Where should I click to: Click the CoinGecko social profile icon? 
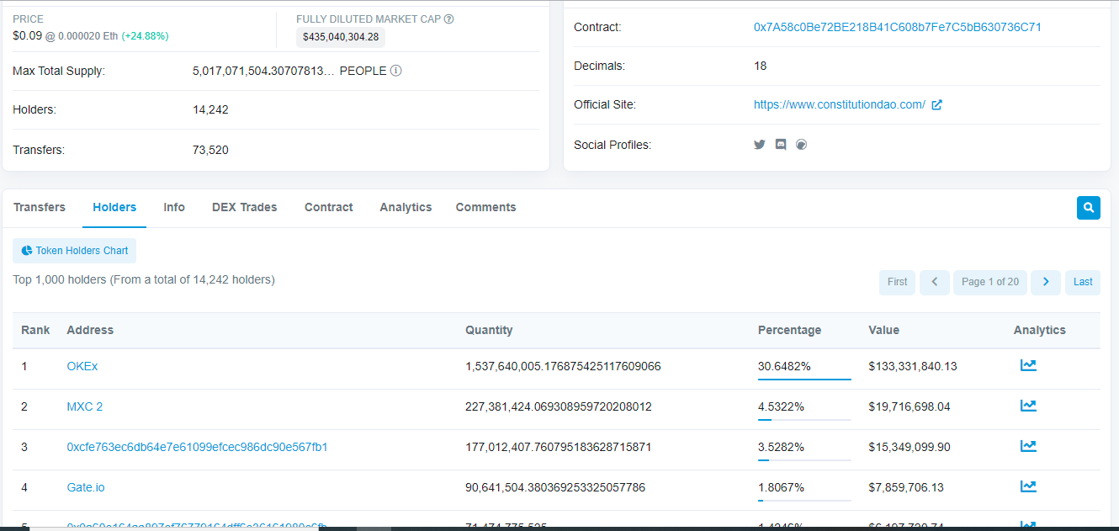pyautogui.click(x=801, y=145)
